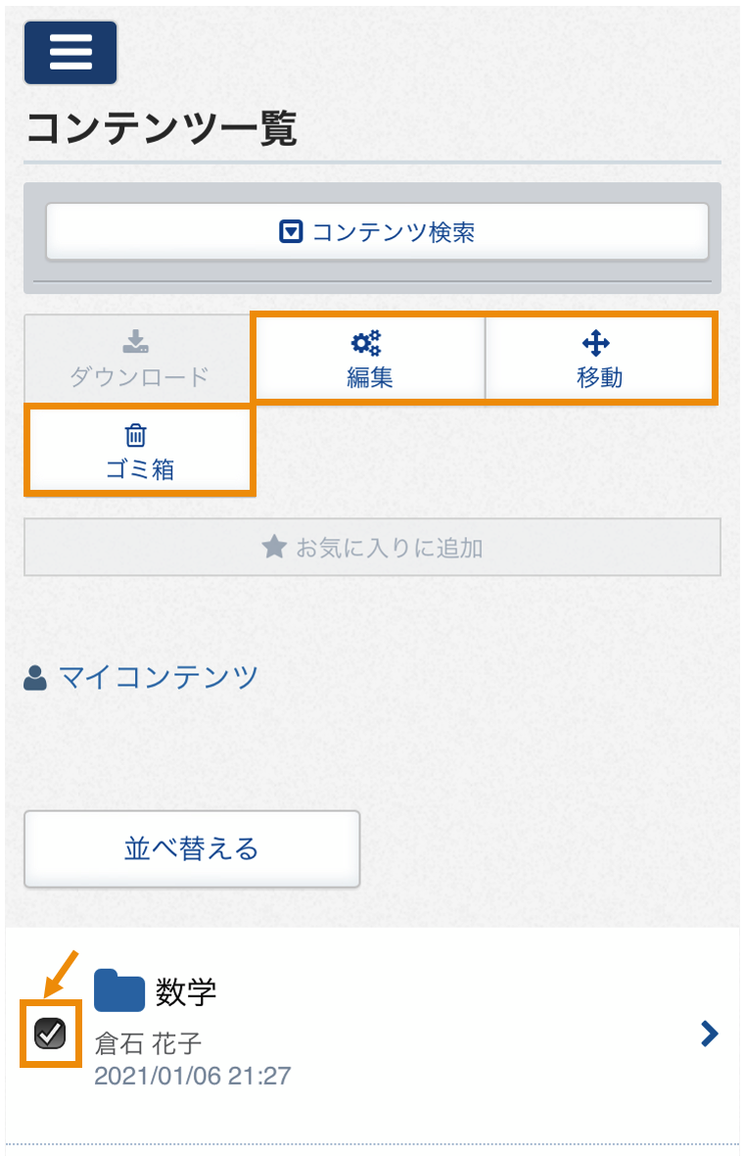Viewport: 744px width, 1158px height.
Task: Open the hamburger menu
Action: (70, 53)
